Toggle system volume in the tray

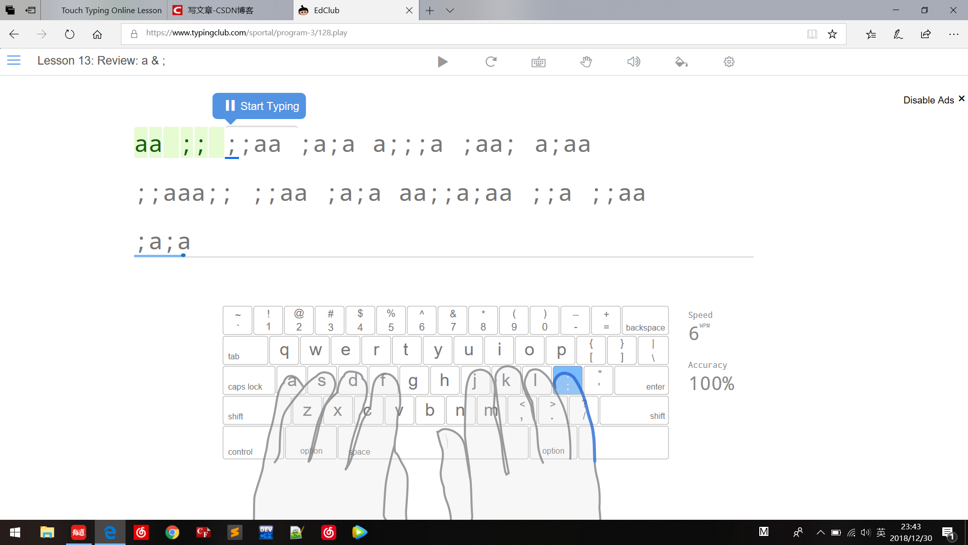coord(865,532)
